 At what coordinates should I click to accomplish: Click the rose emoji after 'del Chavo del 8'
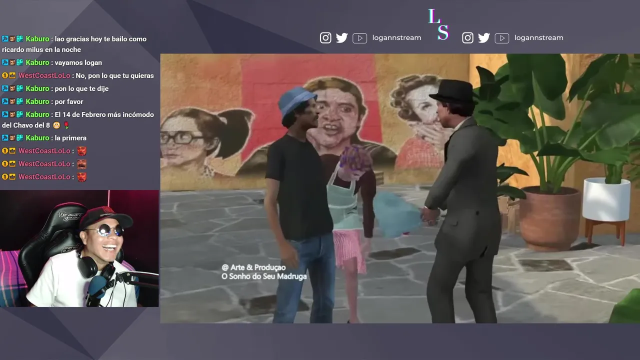coord(66,125)
